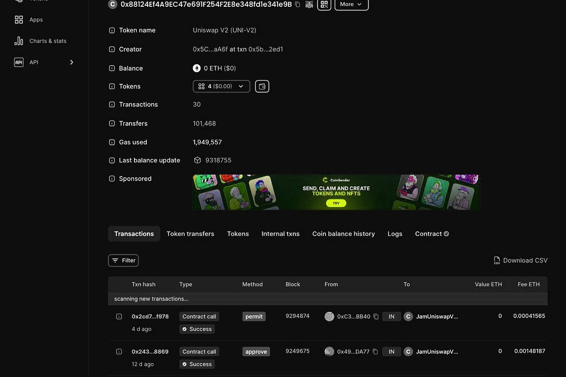Open transaction hash 0x2cd7...f978
This screenshot has height=377, width=566.
coord(150,316)
